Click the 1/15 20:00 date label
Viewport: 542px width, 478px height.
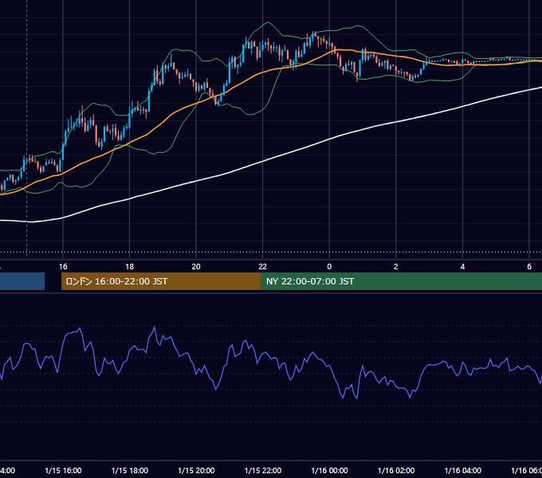[x=196, y=471]
